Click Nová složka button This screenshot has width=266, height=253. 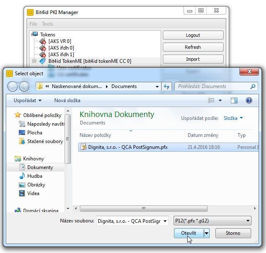click(67, 100)
